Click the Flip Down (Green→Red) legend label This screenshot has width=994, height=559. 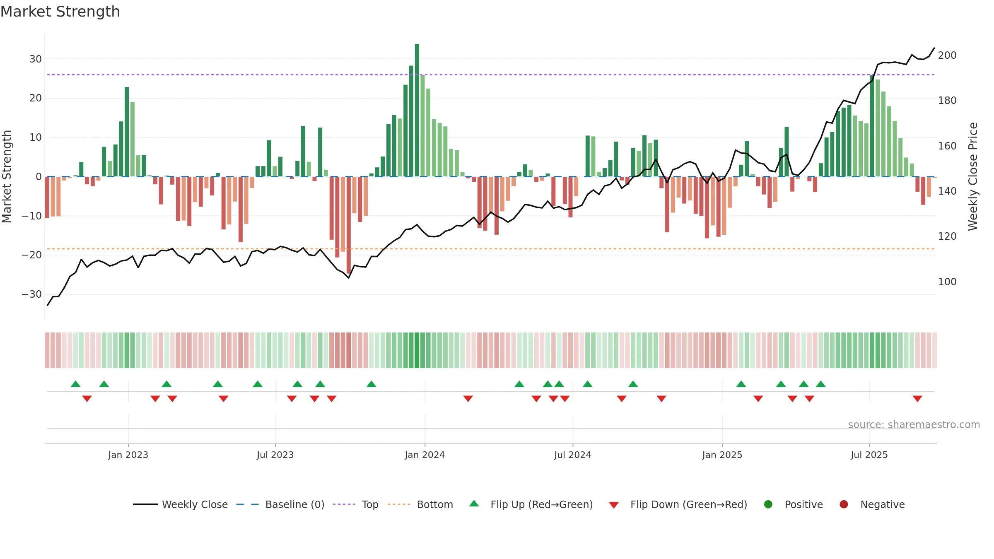(x=689, y=504)
